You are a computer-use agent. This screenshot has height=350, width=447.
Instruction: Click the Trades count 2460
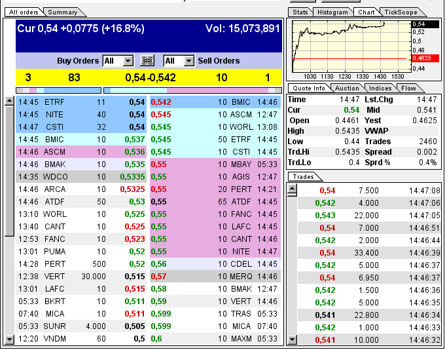(x=428, y=142)
